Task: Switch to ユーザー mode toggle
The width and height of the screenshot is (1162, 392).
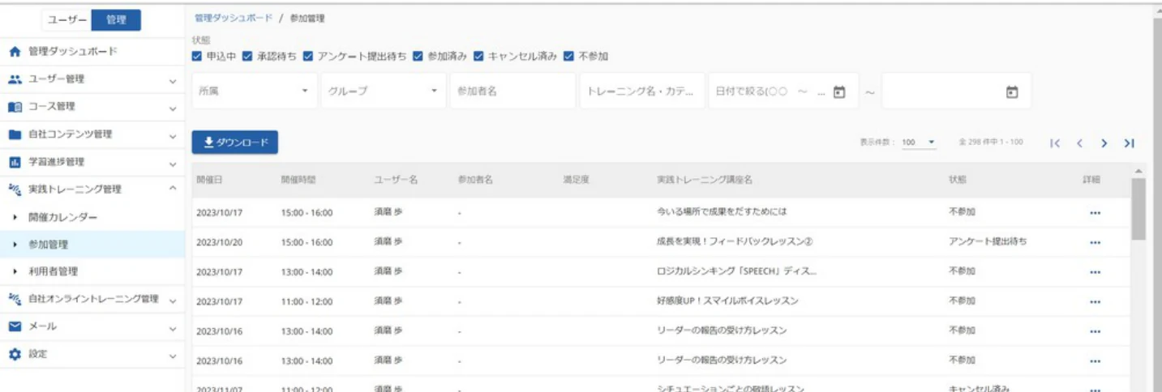Action: (x=66, y=20)
